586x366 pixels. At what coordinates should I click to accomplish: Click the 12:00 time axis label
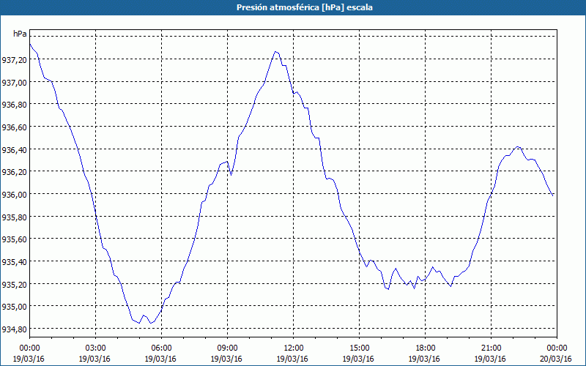tap(294, 348)
